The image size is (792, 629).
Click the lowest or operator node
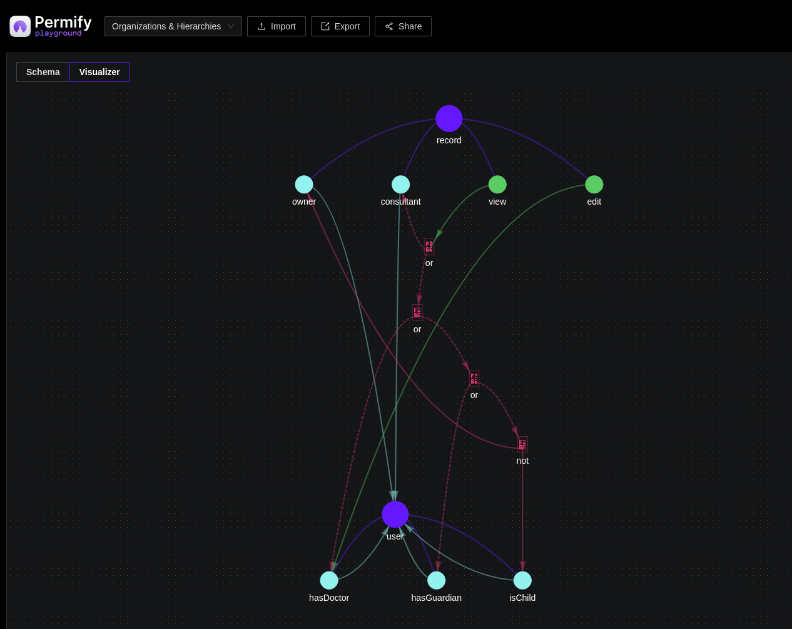point(474,378)
